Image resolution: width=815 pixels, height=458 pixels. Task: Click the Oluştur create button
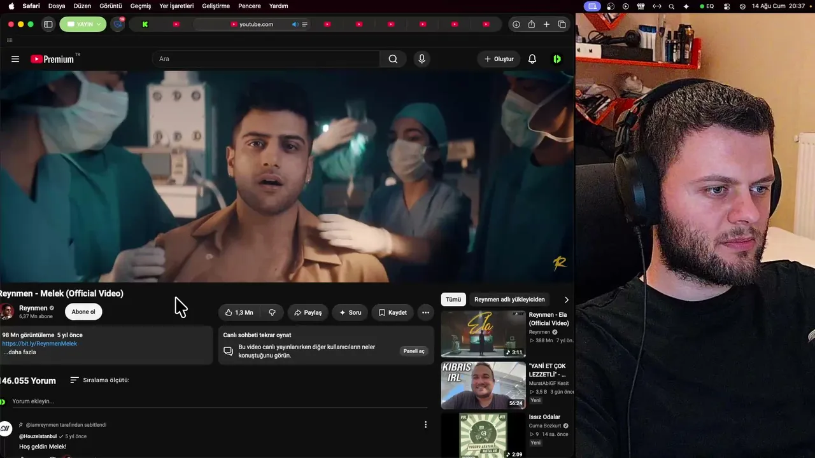pos(499,59)
